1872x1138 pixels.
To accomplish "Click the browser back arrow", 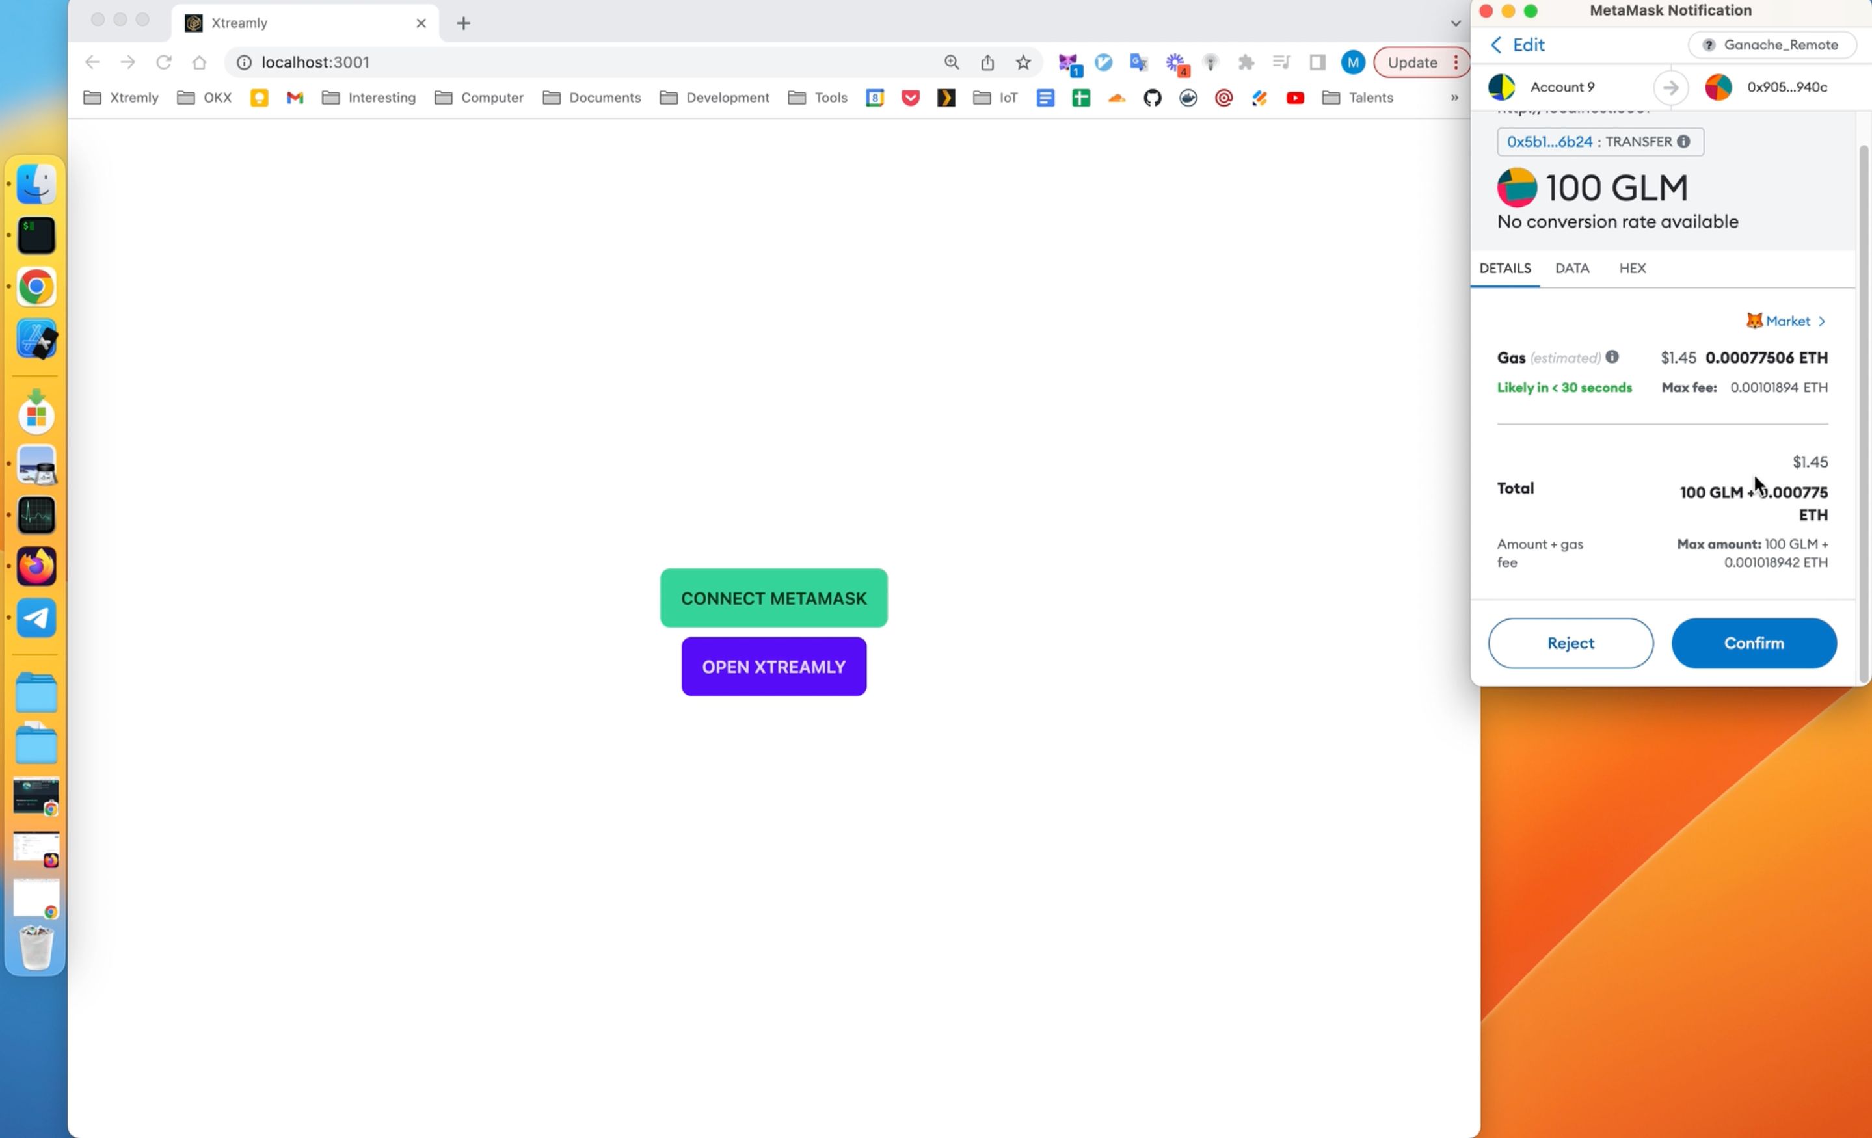I will point(92,62).
